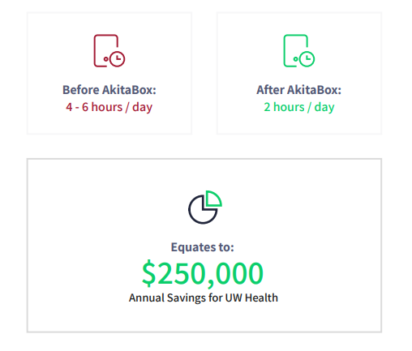Click the green device-with-clock icon
Viewport: 412px width, 351px height.
[x=299, y=50]
